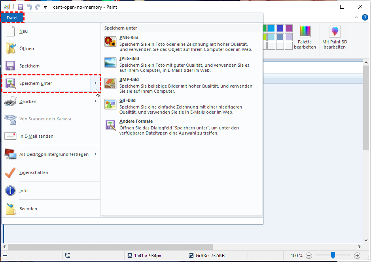The image size is (371, 262).
Task: Collapse the ribbon with the chevron
Action: (x=356, y=17)
